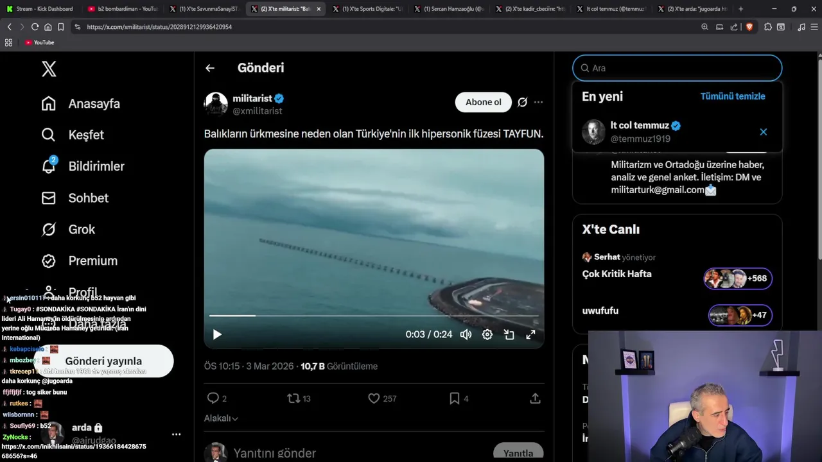
Task: Seek on the video progress bar
Action: pos(374,316)
